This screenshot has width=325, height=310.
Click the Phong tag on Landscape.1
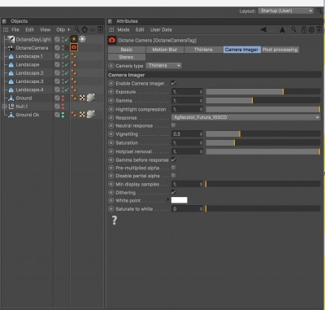coord(74,56)
